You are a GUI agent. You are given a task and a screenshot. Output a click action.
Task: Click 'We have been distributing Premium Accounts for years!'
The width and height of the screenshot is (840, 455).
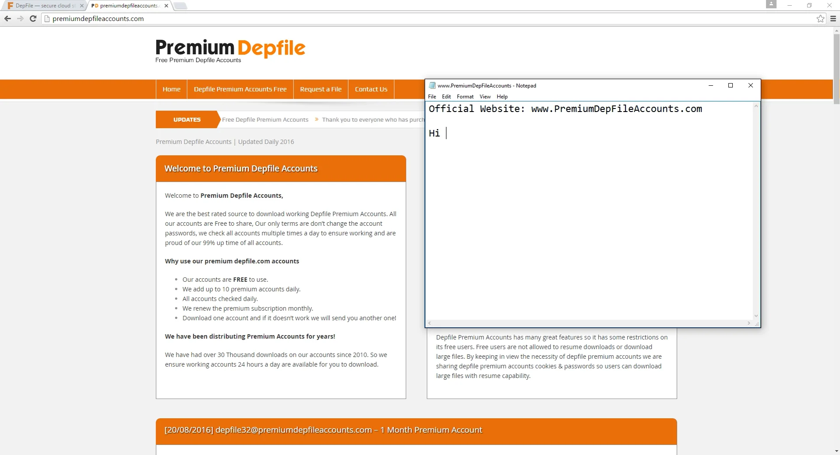pyautogui.click(x=250, y=336)
